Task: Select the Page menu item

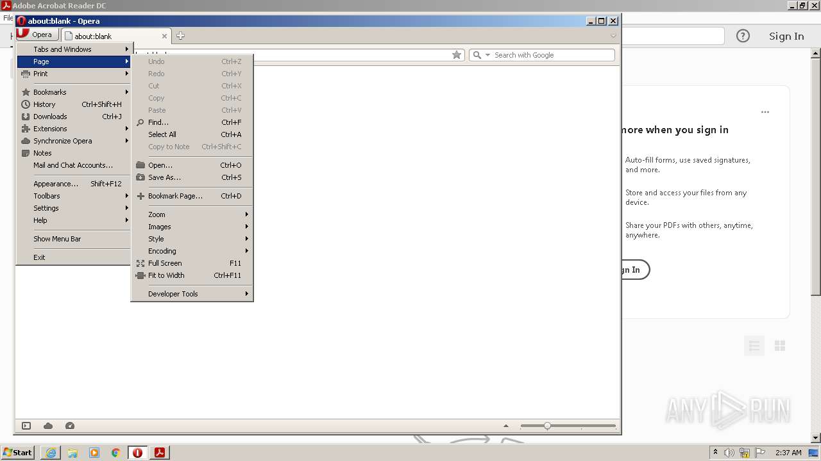Action: 74,61
